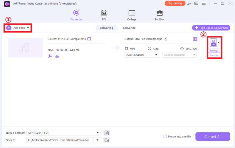
Task: Click the Output: M4A File Example.mp4 name
Action: pos(143,39)
